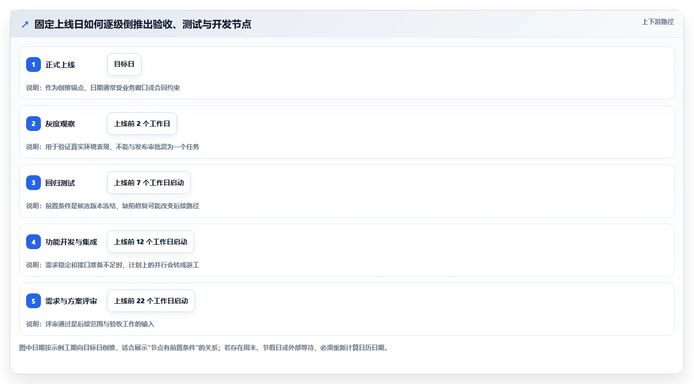Click the note about 用于验证真实环境表现
694x384 pixels.
pos(113,147)
